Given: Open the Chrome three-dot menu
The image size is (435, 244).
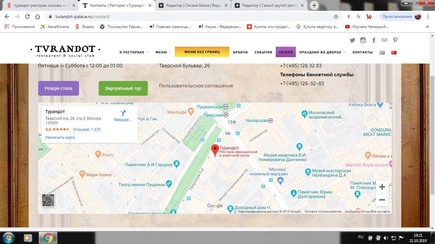Looking at the screenshot, I should [x=429, y=17].
